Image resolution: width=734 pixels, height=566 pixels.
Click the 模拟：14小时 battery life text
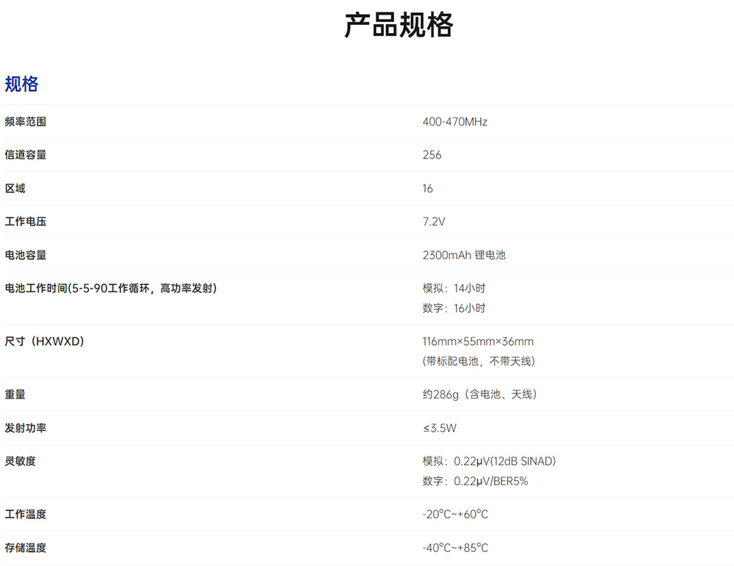point(454,289)
